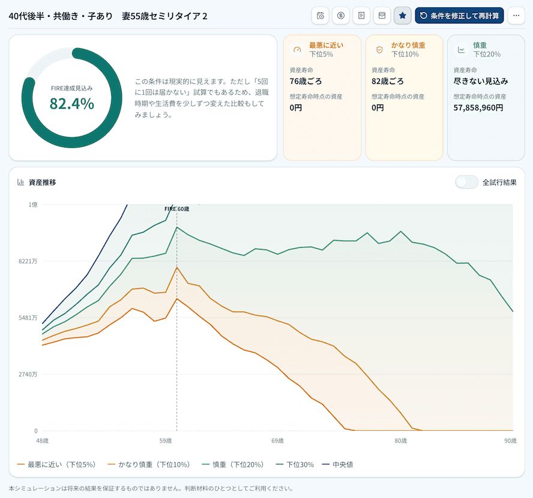Viewport: 533px width, 498px height.
Task: Click the 57,858,960円 amount
Action: [478, 107]
